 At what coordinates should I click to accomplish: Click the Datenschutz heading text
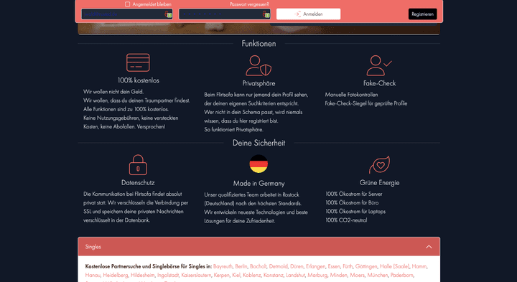coord(138,182)
